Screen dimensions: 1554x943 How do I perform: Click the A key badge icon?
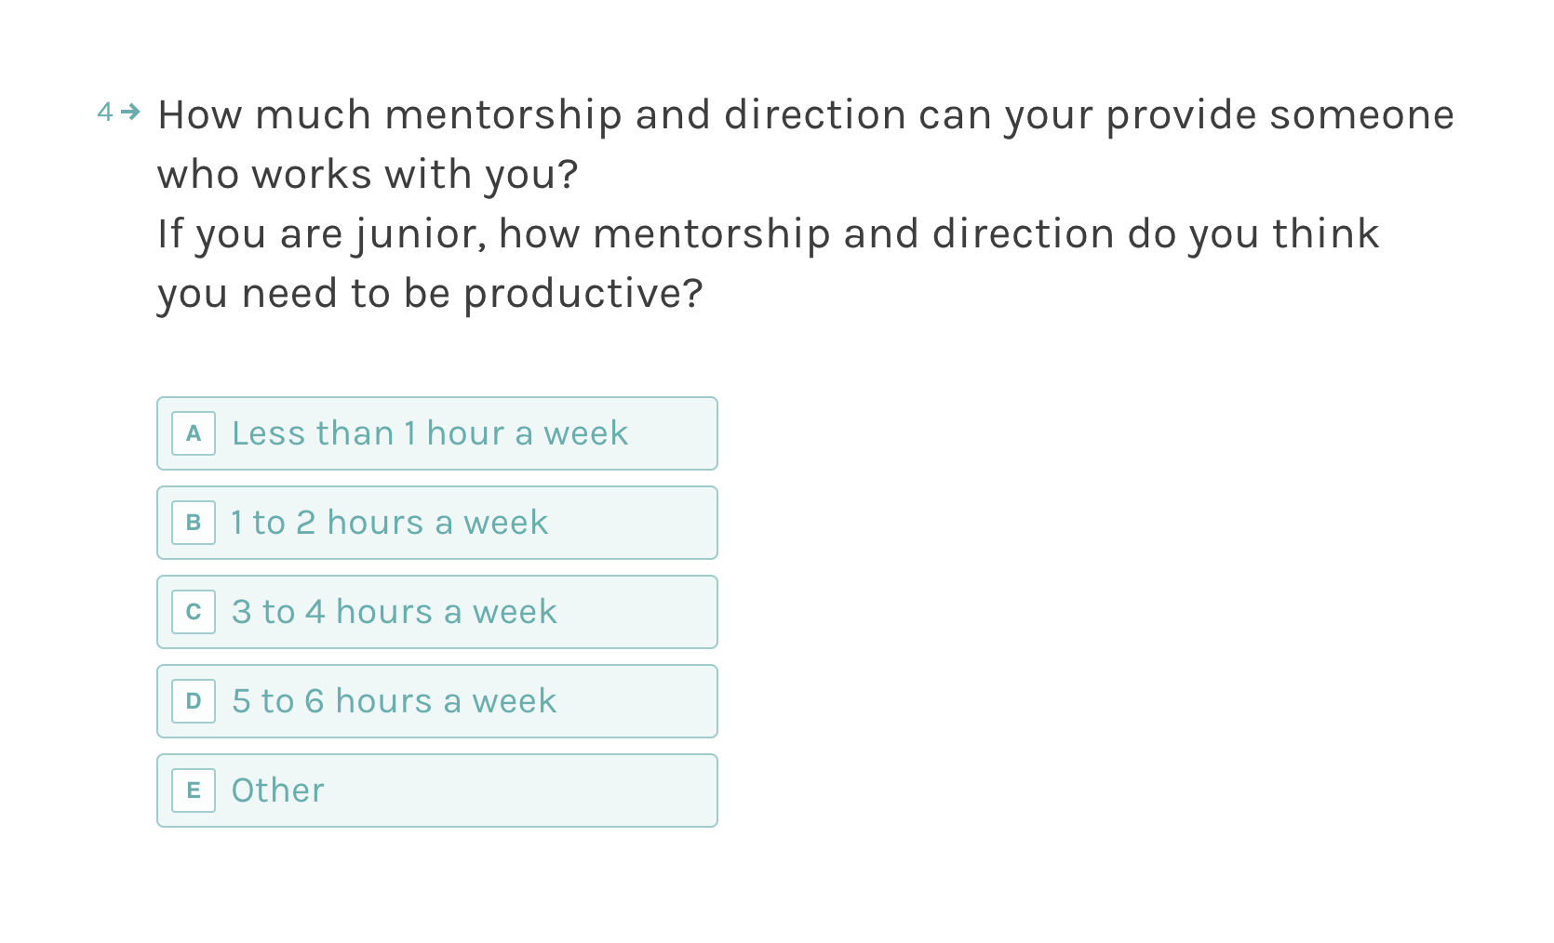tap(194, 433)
